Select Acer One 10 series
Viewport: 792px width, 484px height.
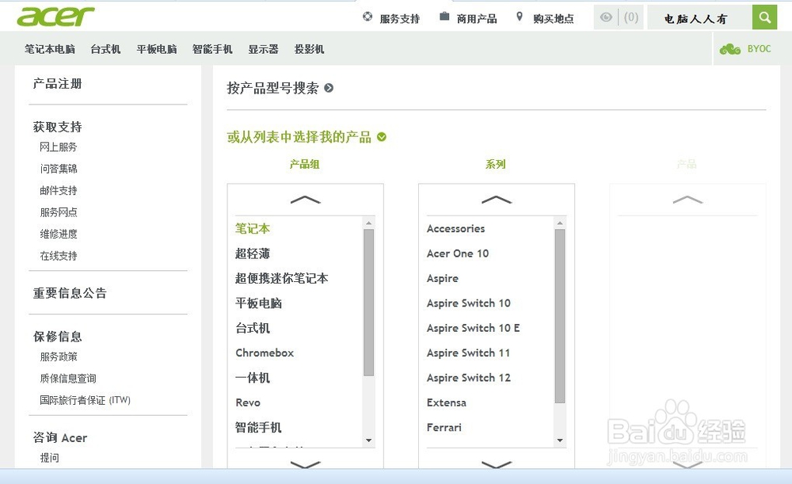click(458, 253)
